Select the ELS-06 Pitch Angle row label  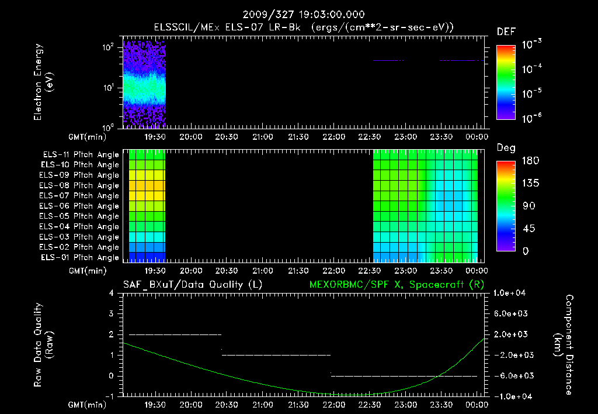(x=79, y=206)
